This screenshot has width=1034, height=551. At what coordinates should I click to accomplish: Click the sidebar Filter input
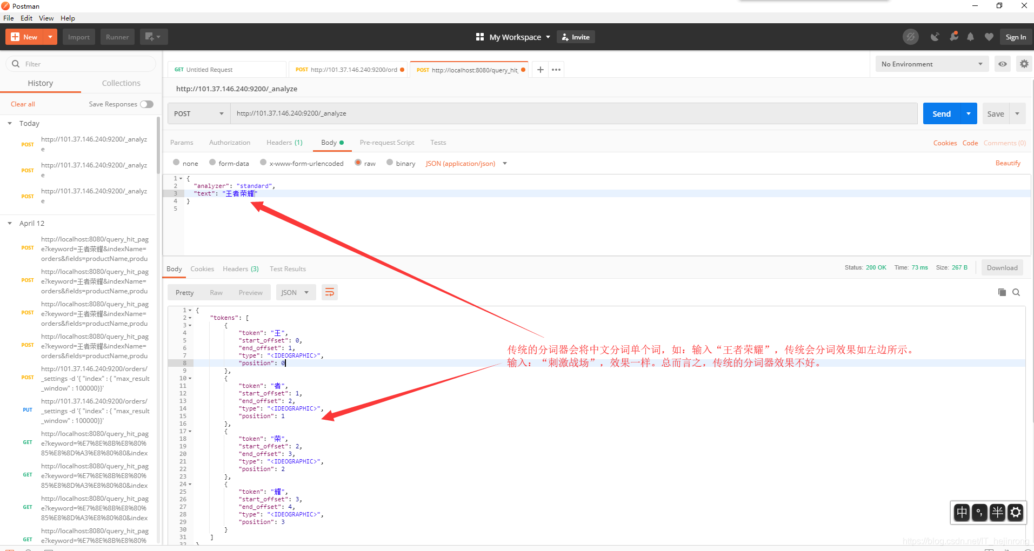pyautogui.click(x=81, y=64)
